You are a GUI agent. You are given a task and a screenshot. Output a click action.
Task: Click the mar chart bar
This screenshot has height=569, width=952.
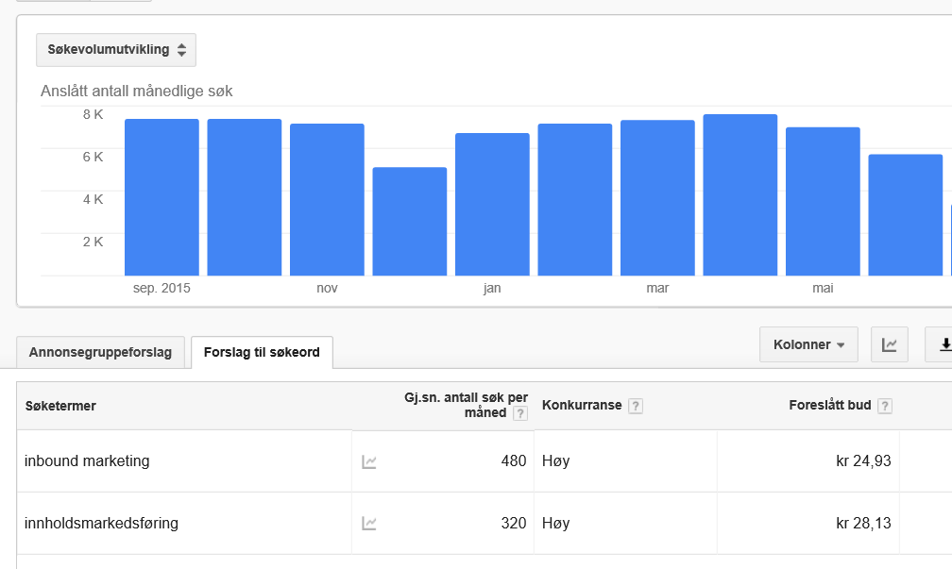657,198
